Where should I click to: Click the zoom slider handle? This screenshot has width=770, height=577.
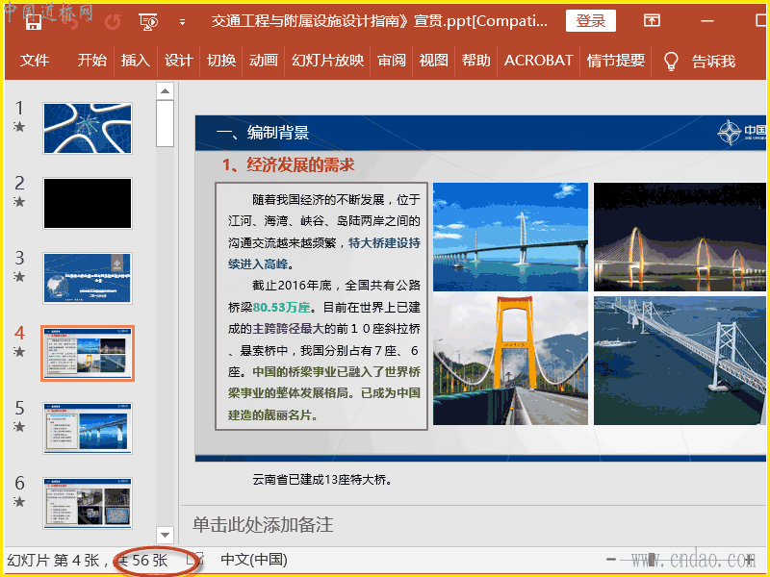[x=652, y=559]
